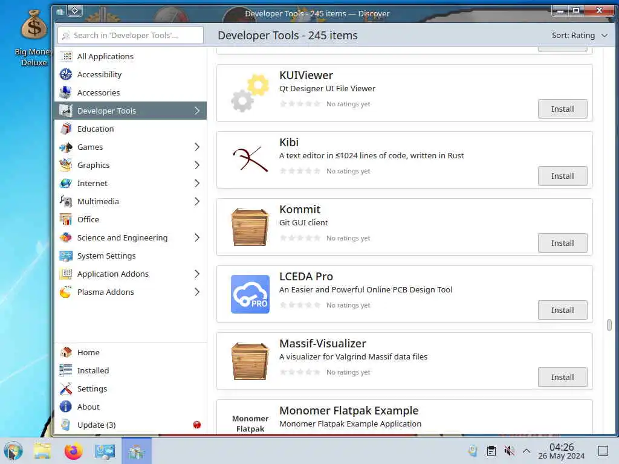Screen dimensions: 619x464
Task: Open the file manager taskbar icon
Action: click(x=42, y=451)
